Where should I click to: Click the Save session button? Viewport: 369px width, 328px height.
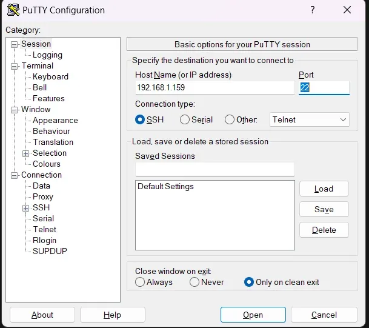(324, 209)
